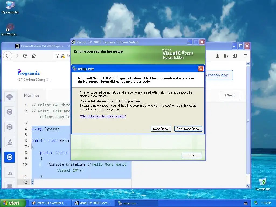Close the setup.exe error dialog
276x207 pixels.
pyautogui.click(x=201, y=69)
